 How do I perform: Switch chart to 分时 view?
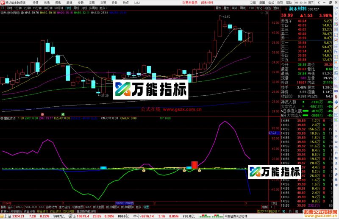(9, 8)
